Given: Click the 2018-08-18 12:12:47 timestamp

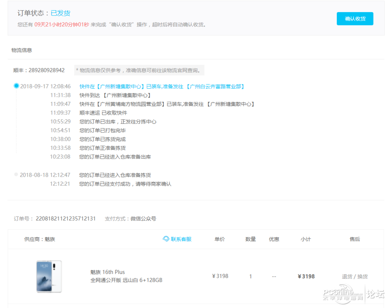Looking at the screenshot, I should pos(45,175).
